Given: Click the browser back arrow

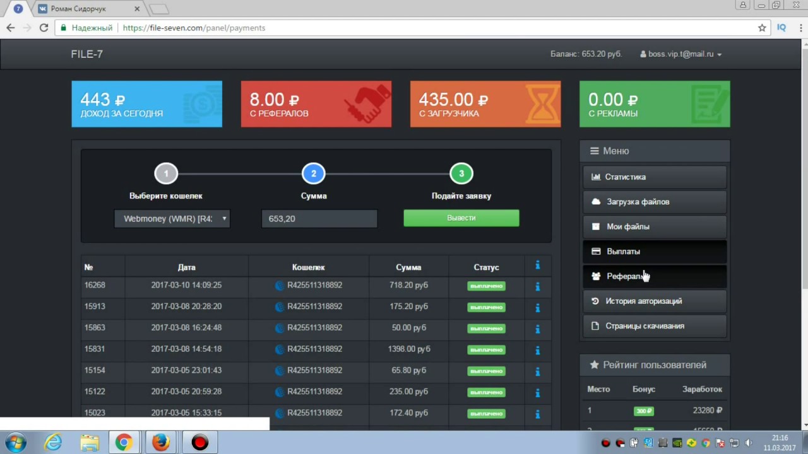Looking at the screenshot, I should coord(10,28).
